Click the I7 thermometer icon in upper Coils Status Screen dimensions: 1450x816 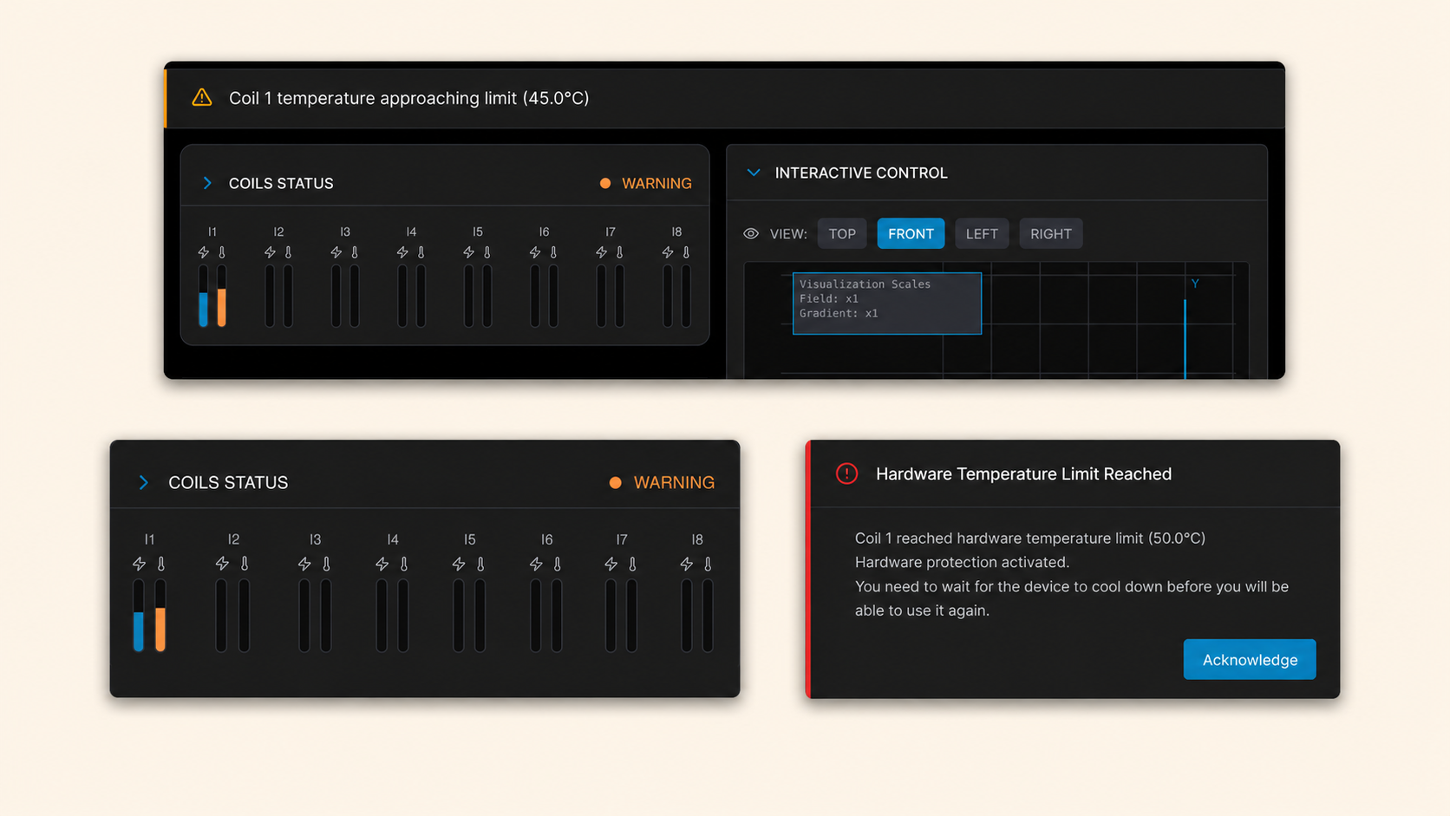pyautogui.click(x=620, y=252)
